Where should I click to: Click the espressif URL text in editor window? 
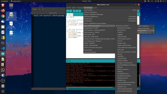[x=50, y=16]
